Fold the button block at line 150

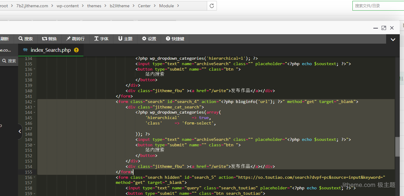35,145
